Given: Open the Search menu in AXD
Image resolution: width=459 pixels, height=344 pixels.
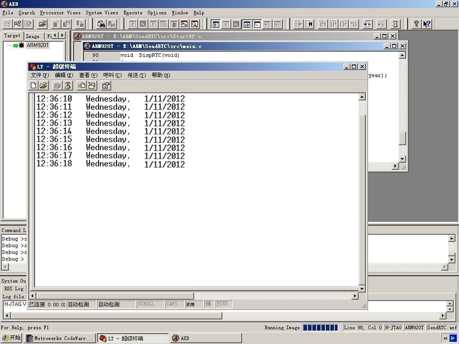Looking at the screenshot, I should pyautogui.click(x=26, y=13).
